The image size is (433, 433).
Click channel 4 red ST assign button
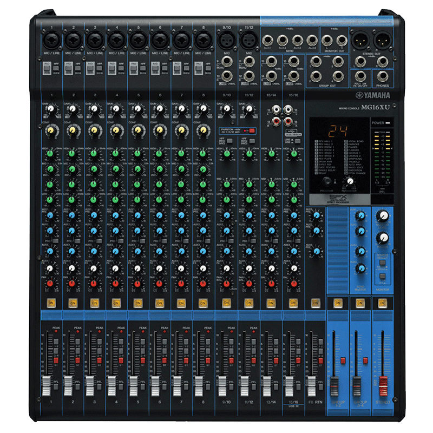(121, 360)
